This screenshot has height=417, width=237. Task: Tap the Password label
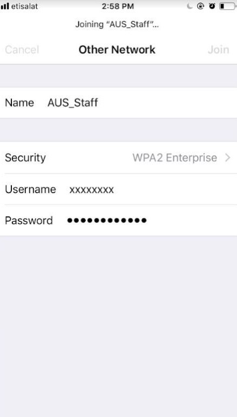coord(29,221)
